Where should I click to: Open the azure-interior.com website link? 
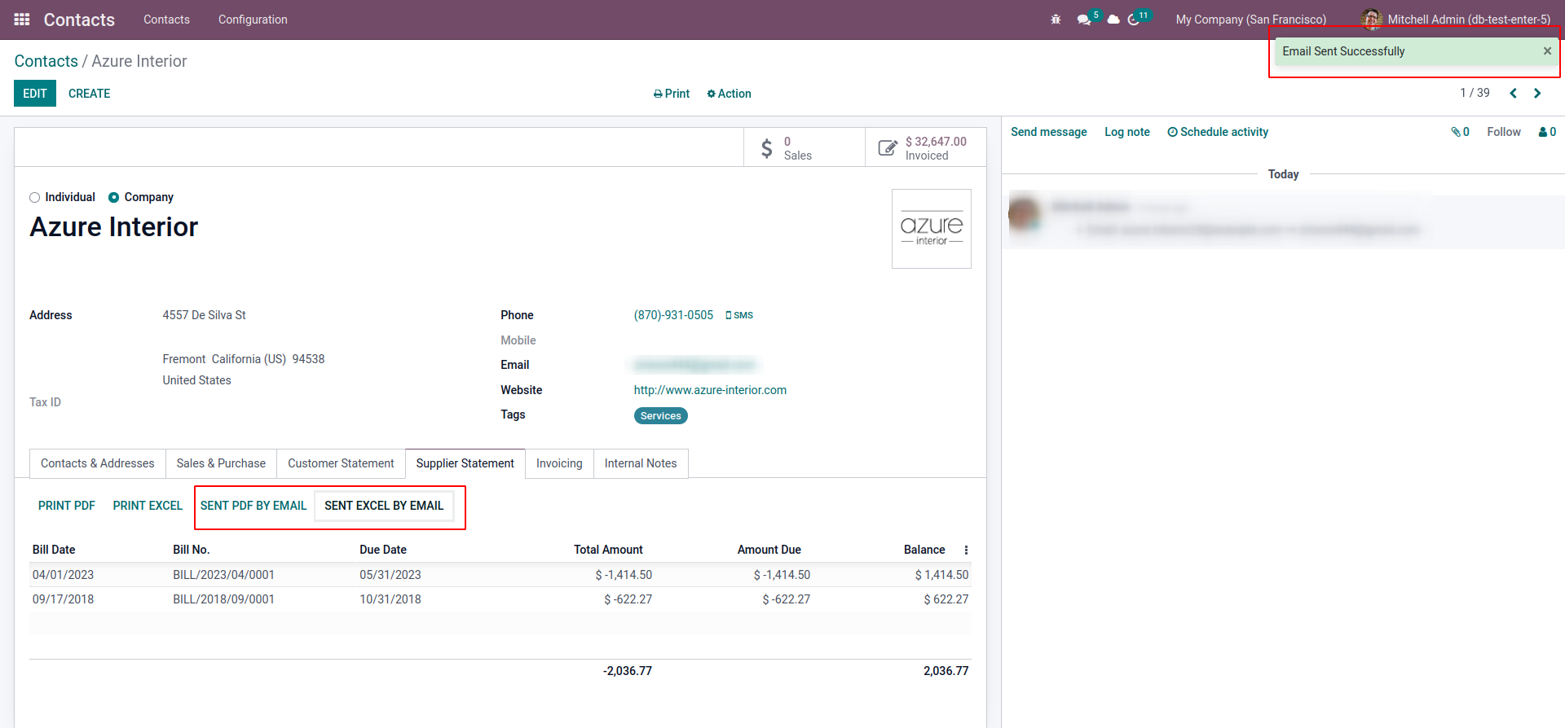click(710, 390)
